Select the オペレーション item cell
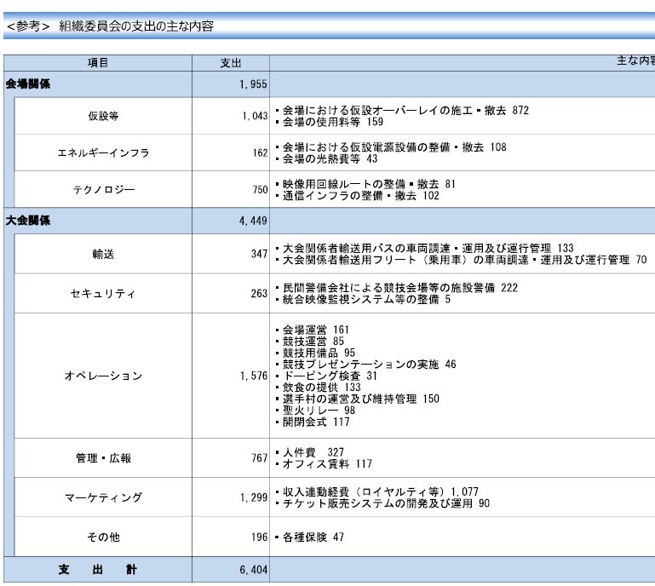The image size is (655, 586). [x=104, y=376]
